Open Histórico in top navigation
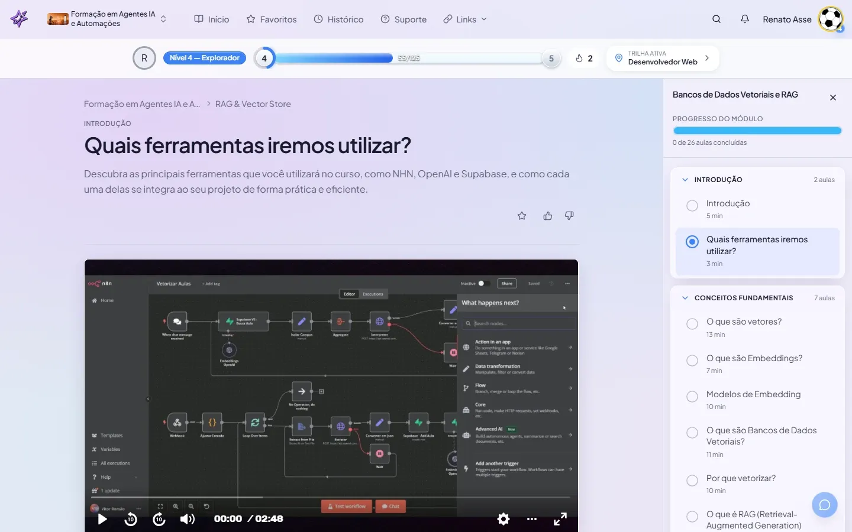The image size is (852, 532). (338, 19)
